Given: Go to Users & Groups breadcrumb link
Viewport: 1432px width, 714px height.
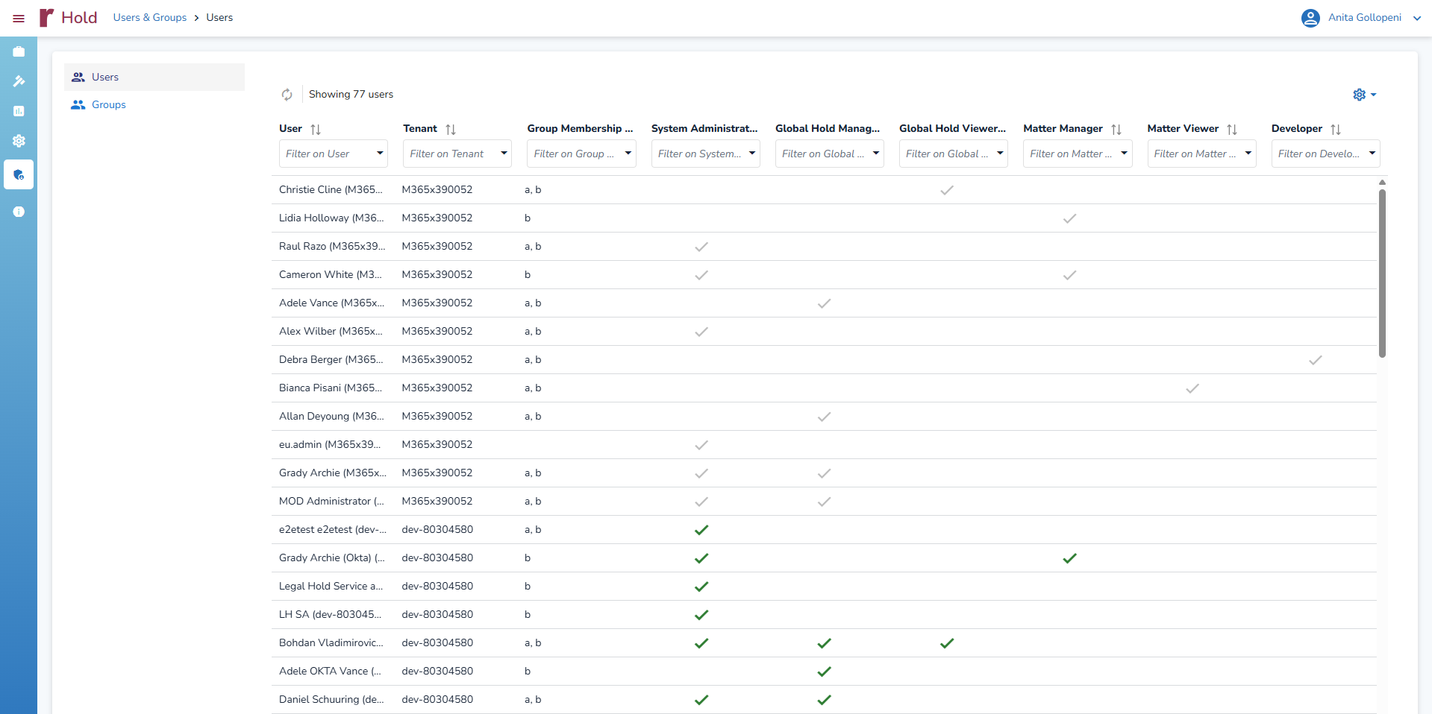Looking at the screenshot, I should point(150,17).
